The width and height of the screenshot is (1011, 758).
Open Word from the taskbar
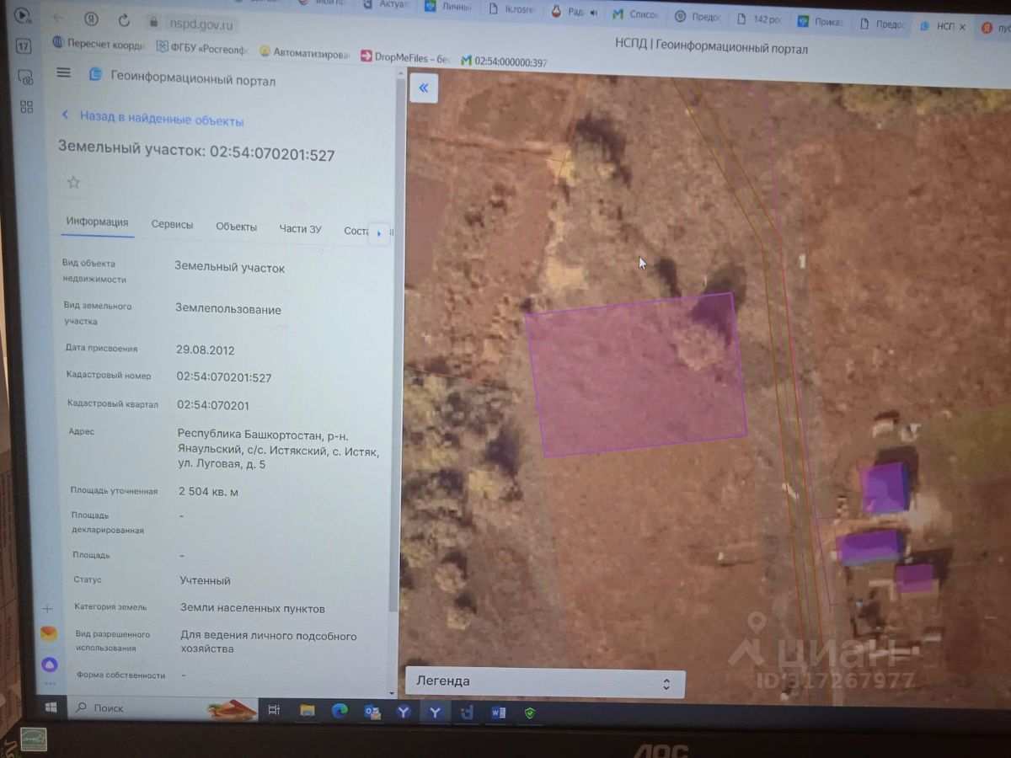coord(498,713)
